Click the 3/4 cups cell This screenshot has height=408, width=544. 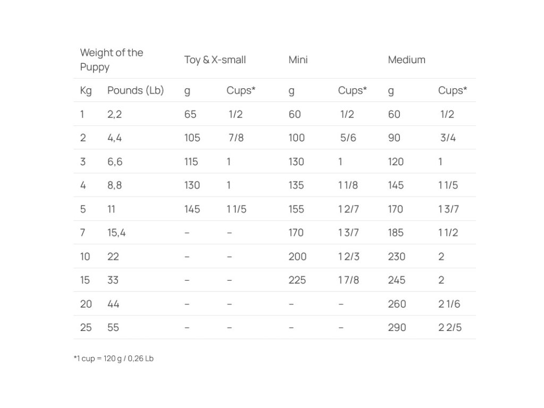[x=448, y=138]
